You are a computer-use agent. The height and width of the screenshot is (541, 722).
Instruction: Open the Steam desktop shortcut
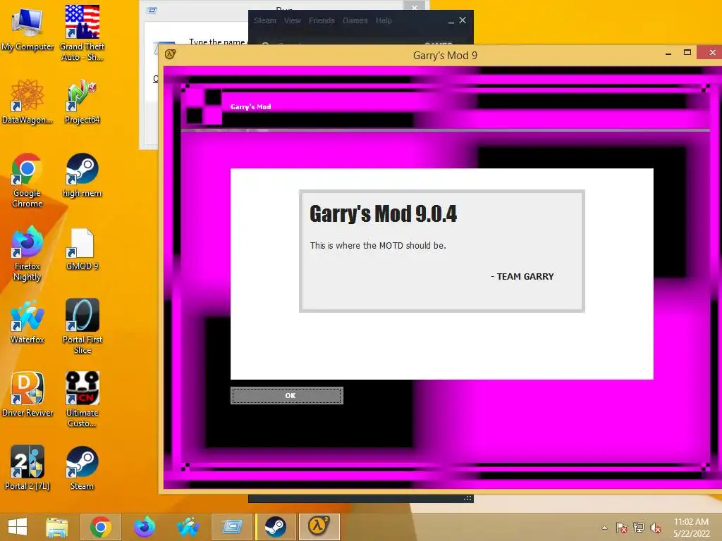82,468
